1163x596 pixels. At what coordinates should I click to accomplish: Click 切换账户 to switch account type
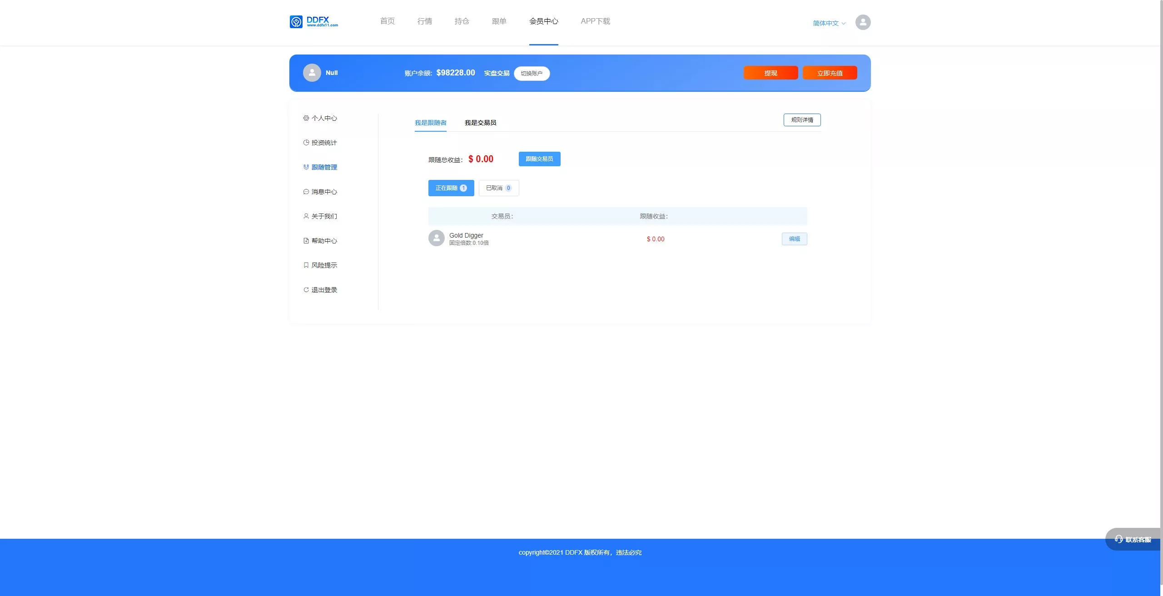[532, 74]
